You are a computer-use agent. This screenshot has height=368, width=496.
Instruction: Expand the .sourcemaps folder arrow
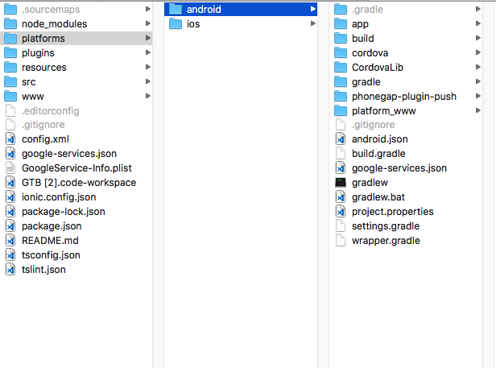tap(147, 9)
